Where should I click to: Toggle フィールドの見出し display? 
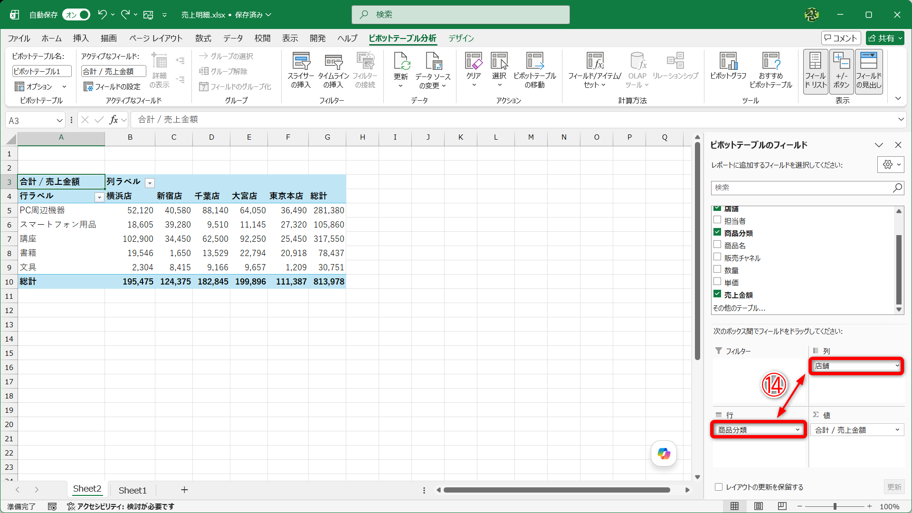[x=869, y=71]
